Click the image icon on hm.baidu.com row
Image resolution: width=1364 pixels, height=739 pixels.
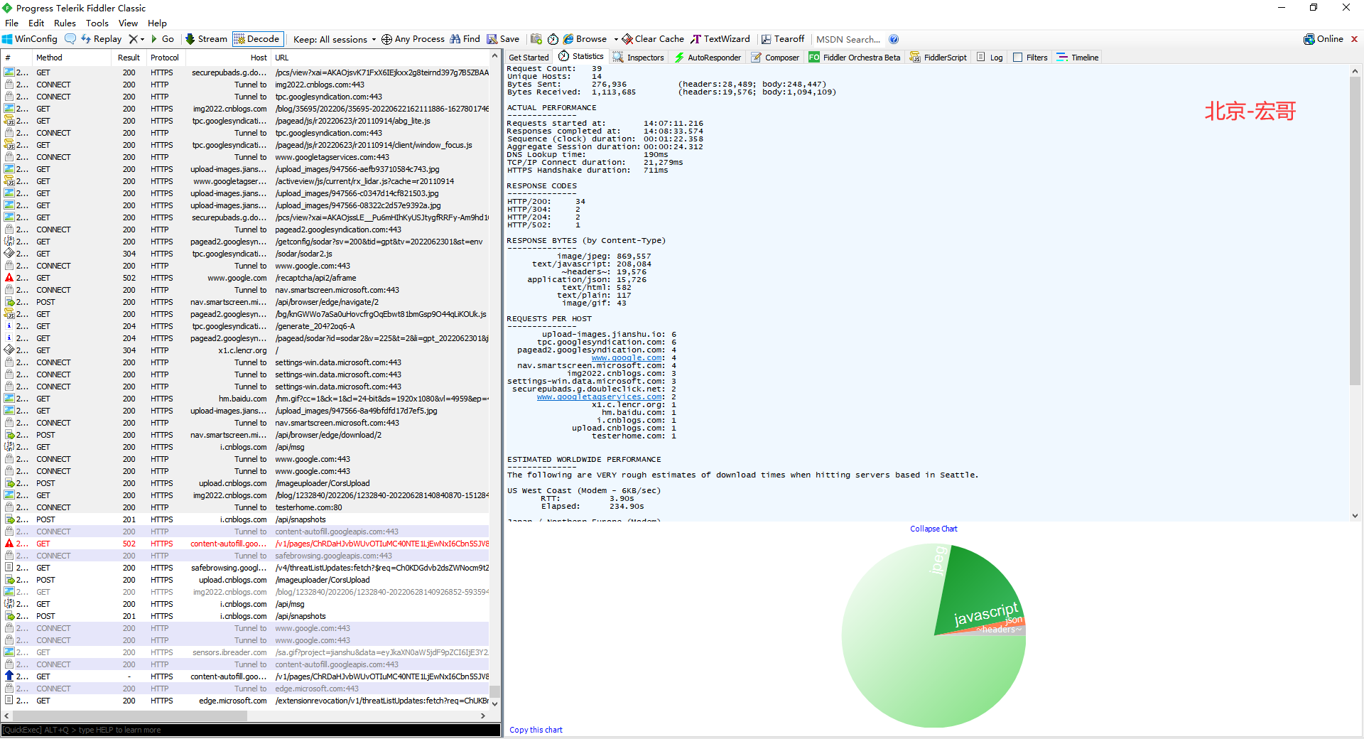[9, 399]
